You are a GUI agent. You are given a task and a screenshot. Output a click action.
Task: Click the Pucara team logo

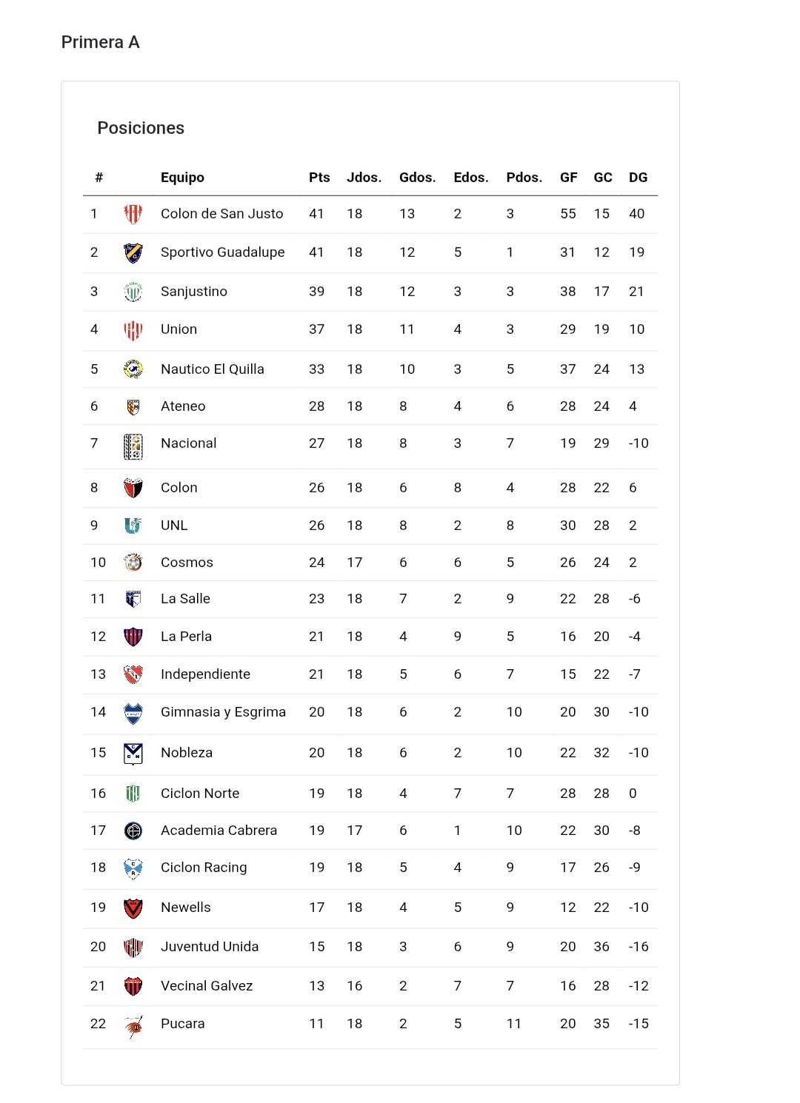133,1027
